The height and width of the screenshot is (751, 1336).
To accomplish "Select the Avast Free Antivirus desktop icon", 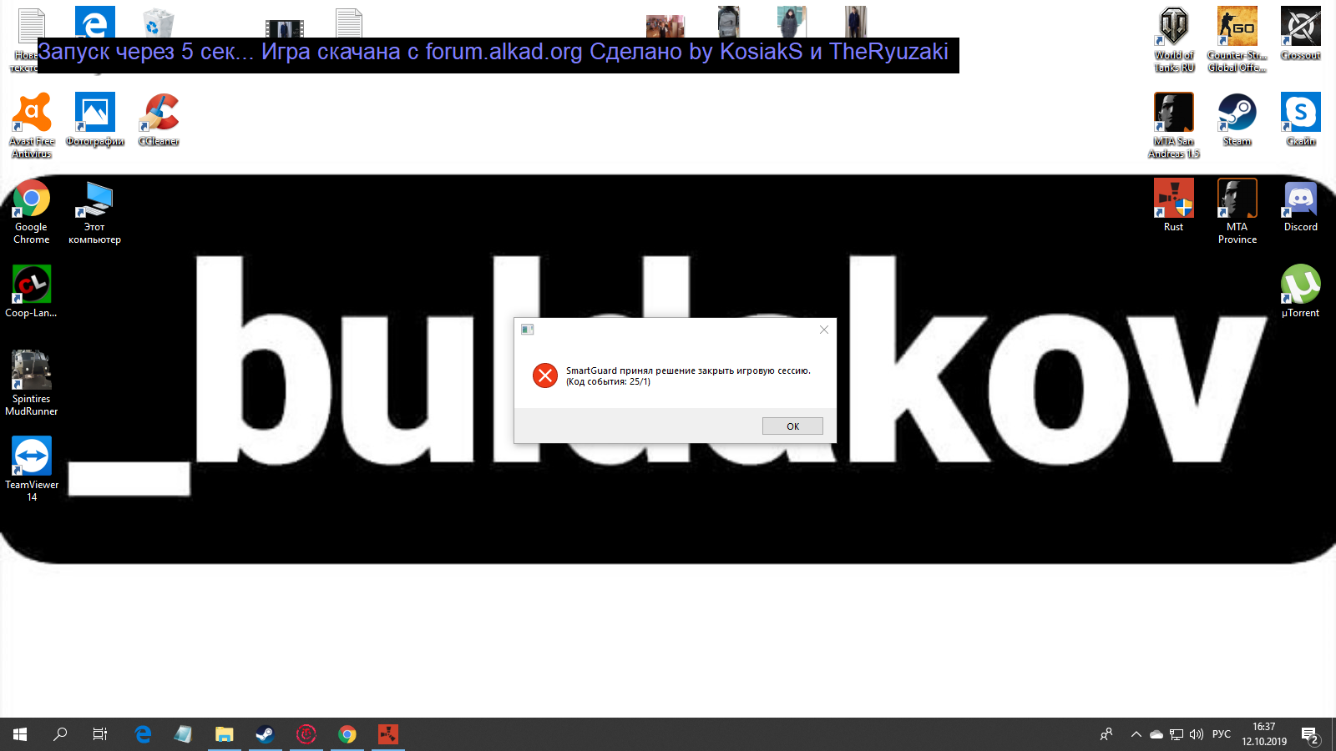I will pyautogui.click(x=32, y=113).
